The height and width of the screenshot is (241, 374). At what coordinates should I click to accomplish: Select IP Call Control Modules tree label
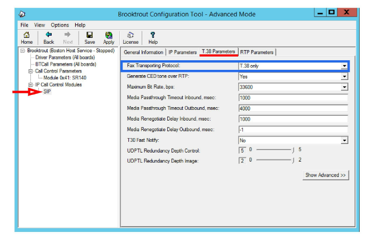pos(59,85)
